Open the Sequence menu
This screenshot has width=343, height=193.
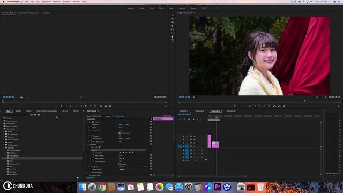click(46, 1)
